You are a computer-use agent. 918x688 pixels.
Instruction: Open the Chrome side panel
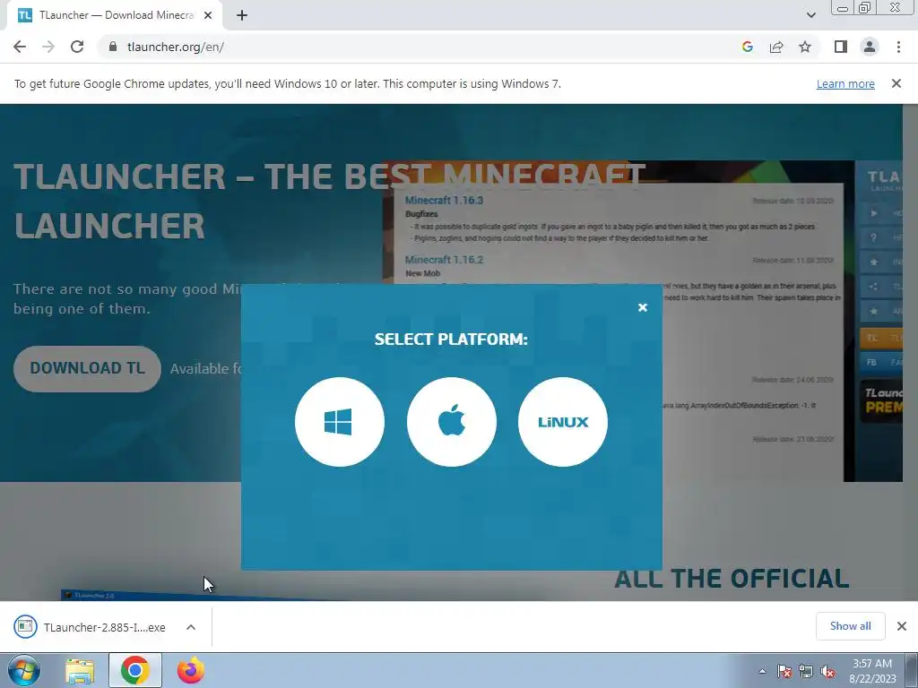841,47
